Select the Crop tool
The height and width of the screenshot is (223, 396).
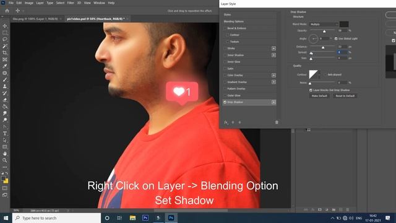click(x=5, y=53)
